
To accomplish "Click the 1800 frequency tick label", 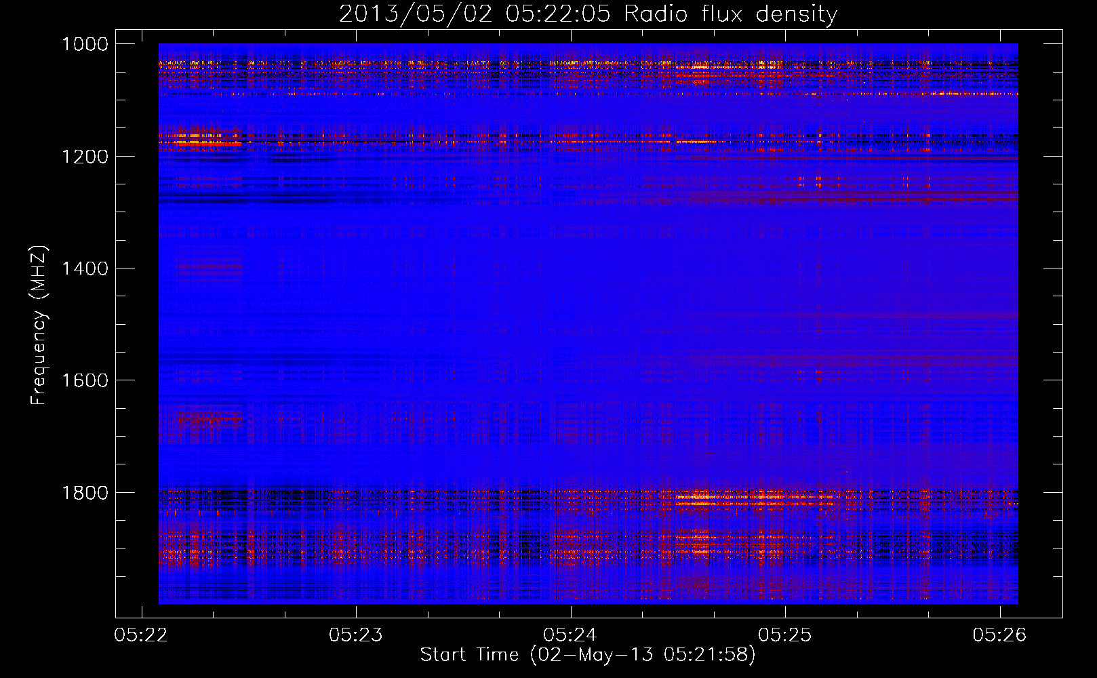I will point(85,492).
